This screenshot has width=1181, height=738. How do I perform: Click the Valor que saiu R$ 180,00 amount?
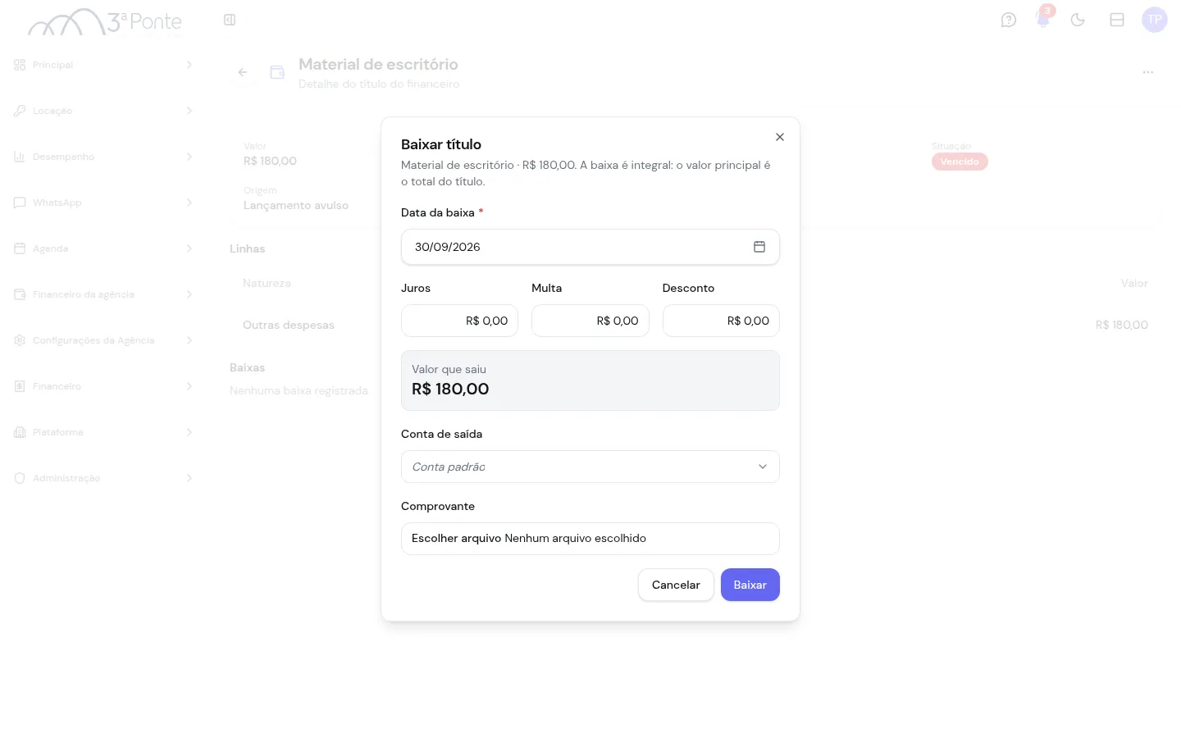(450, 389)
